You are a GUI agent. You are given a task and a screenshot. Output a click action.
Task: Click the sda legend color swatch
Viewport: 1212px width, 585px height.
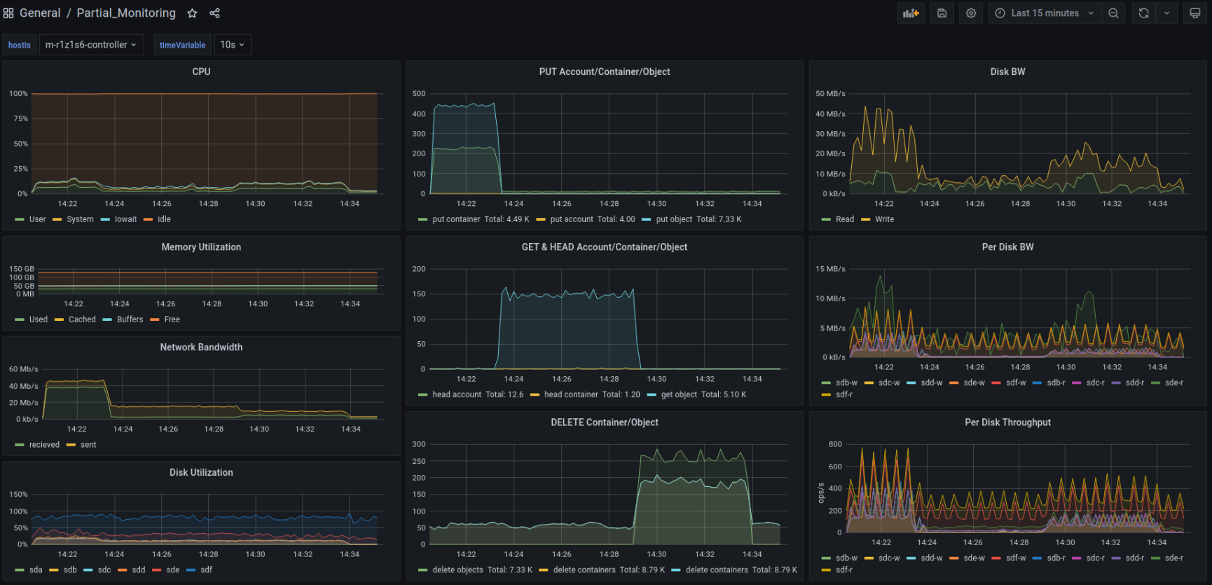[20, 570]
